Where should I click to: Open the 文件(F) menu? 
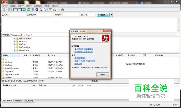(5, 6)
